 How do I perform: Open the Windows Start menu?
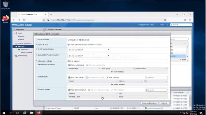[4, 113]
